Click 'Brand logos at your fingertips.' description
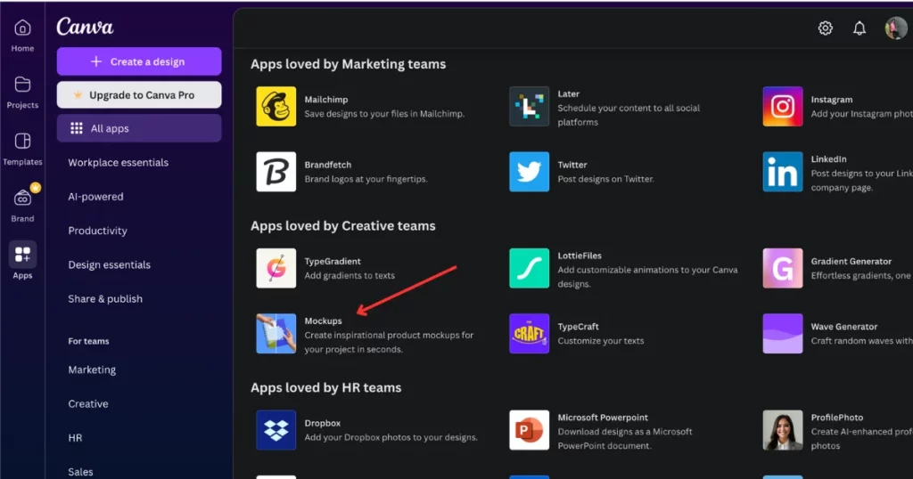The image size is (913, 479). point(366,179)
